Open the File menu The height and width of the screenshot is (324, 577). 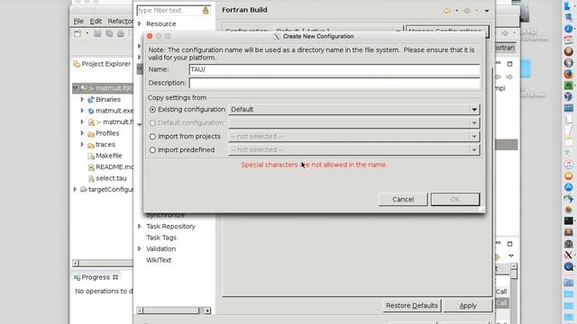coord(78,22)
